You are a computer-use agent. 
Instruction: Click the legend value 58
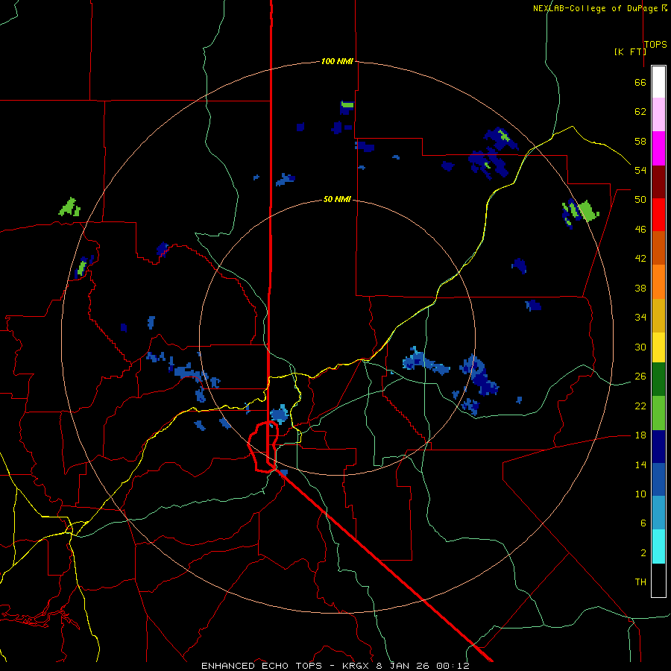[640, 141]
